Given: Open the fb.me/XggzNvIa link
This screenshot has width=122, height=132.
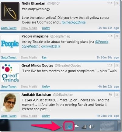Looking at the screenshot, I should [x=74, y=22].
